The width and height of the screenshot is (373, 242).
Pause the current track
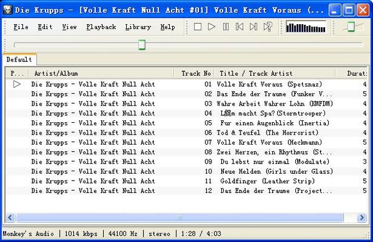[226, 27]
